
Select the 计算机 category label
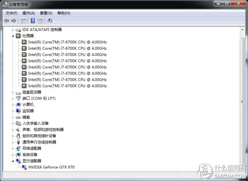[x=28, y=105]
